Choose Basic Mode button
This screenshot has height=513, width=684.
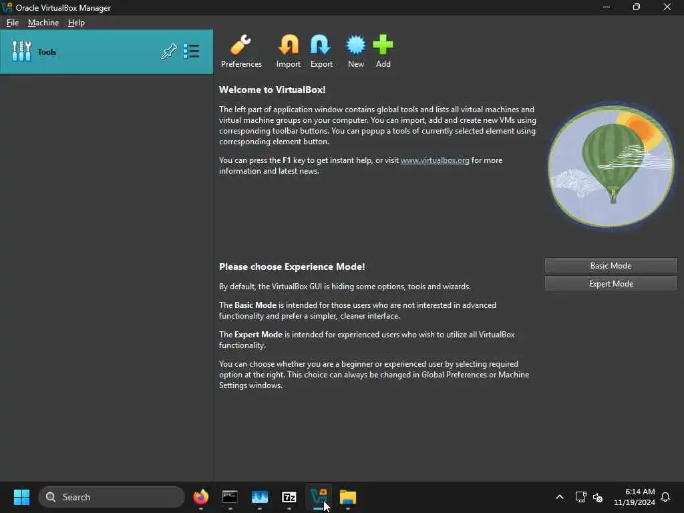pyautogui.click(x=611, y=266)
